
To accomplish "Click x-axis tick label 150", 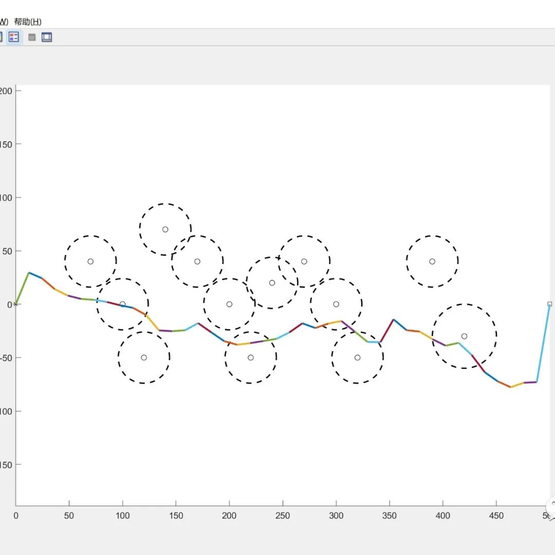I will 176,516.
